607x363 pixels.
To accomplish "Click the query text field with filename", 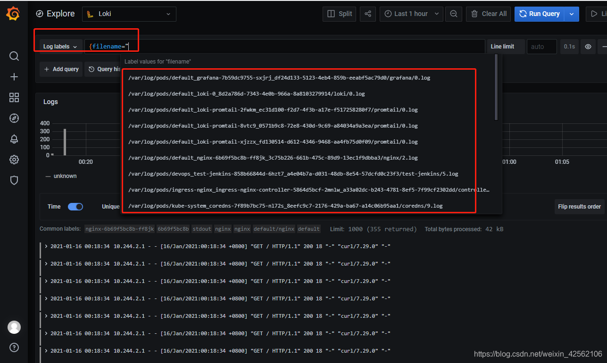I will pos(284,47).
